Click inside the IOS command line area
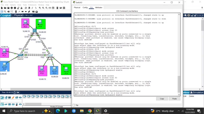Screen dimensions: 204x114 [126, 54]
